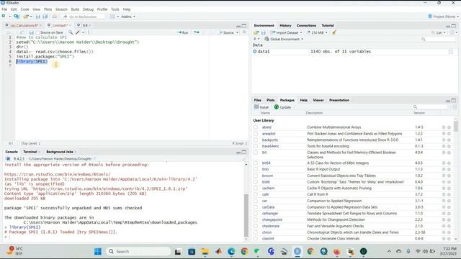Open Find/Replace magnifier in editor toolbar
This screenshot has height=259, width=461.
pyautogui.click(x=71, y=32)
